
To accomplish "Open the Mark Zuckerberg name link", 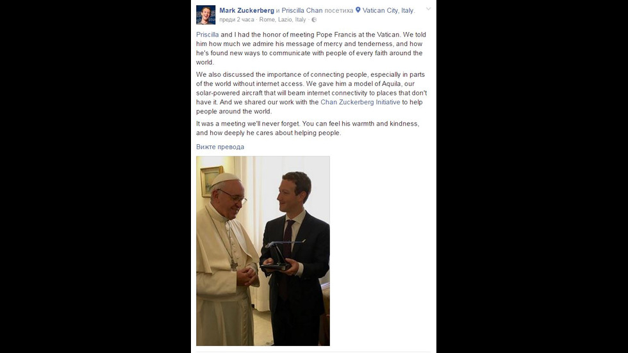I will tap(247, 10).
